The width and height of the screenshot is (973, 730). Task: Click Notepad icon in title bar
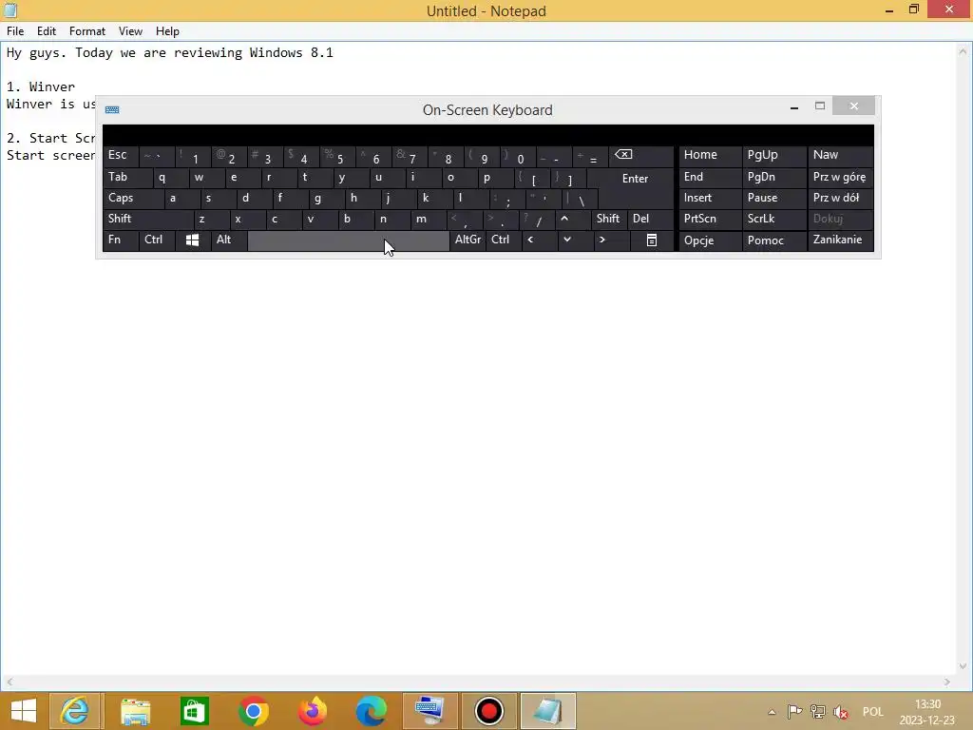(10, 10)
